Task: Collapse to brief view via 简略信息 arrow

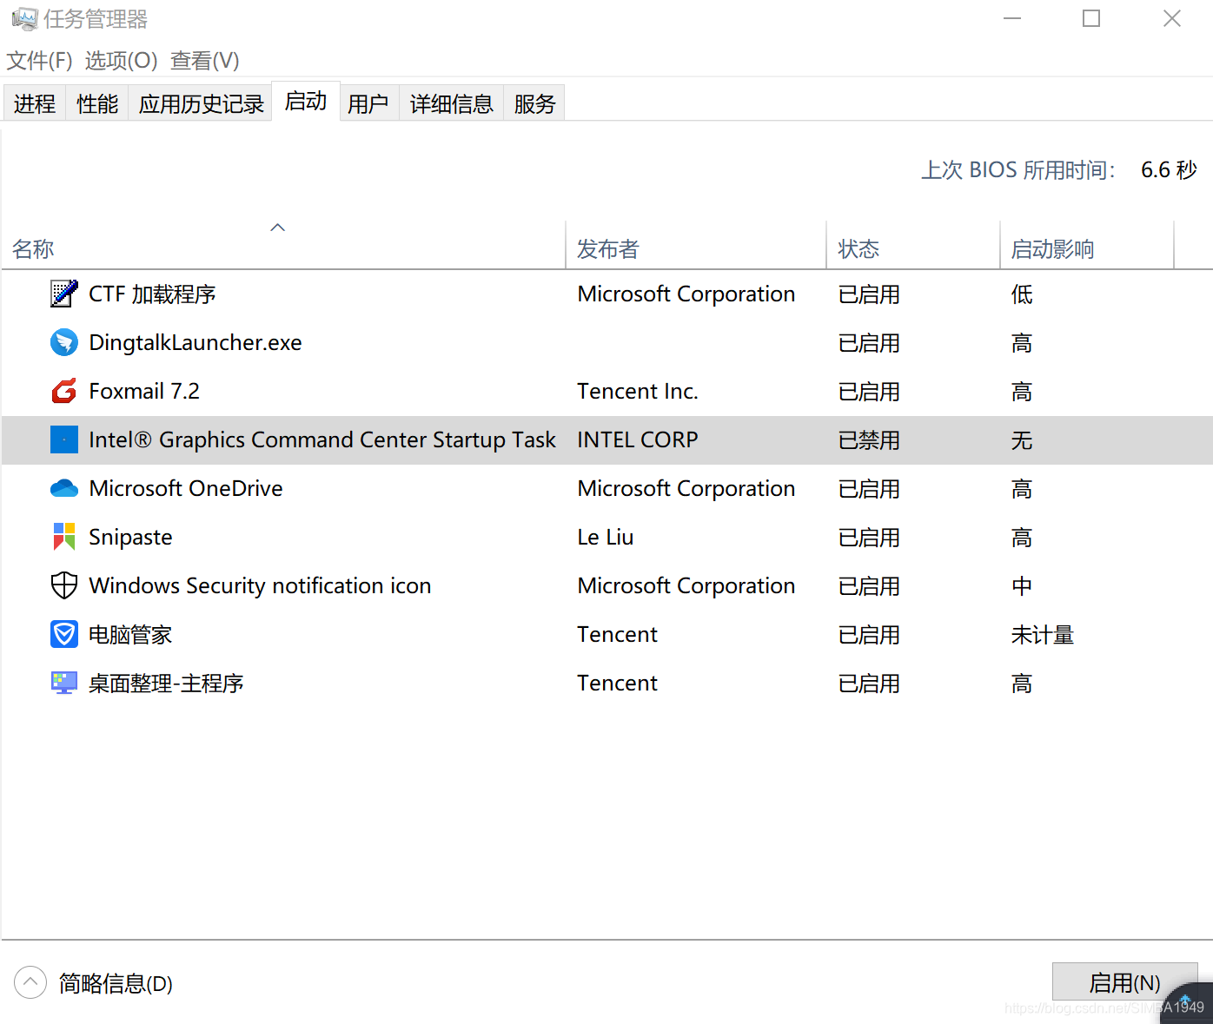Action: click(30, 982)
